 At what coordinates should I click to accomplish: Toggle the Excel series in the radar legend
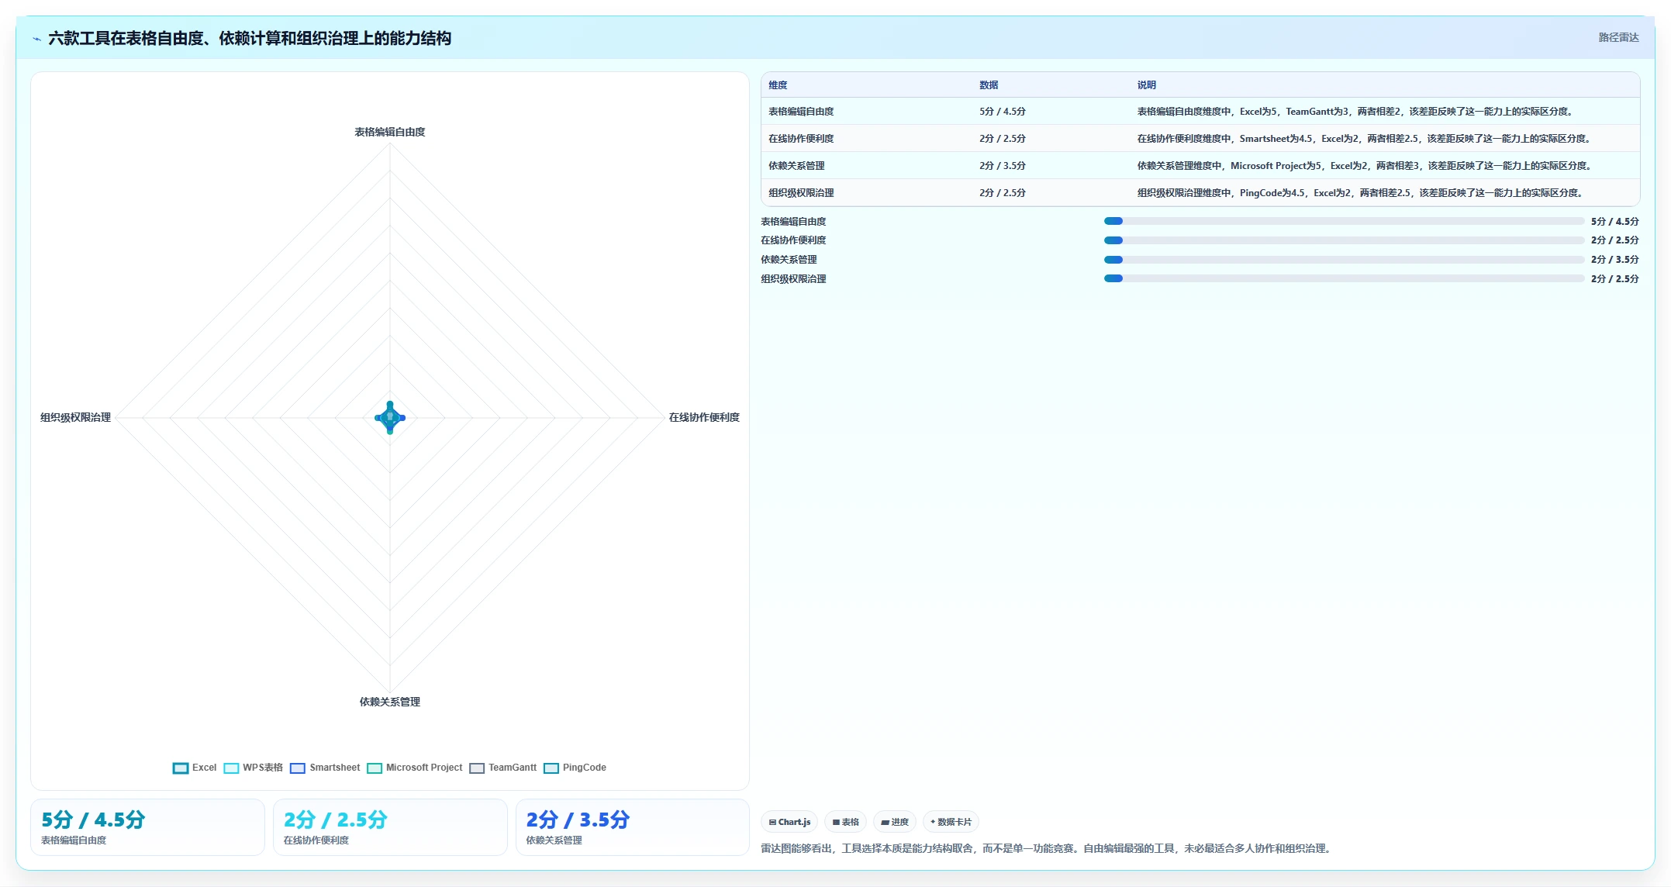point(195,768)
